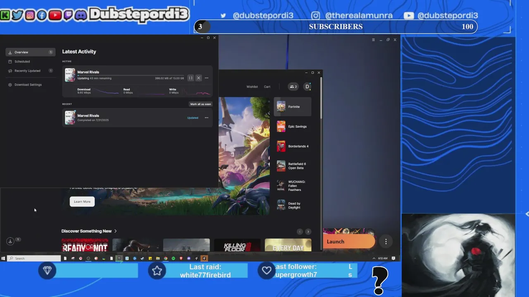Go to previous carousel page arrow
Screen dimensions: 529x297
point(300,232)
